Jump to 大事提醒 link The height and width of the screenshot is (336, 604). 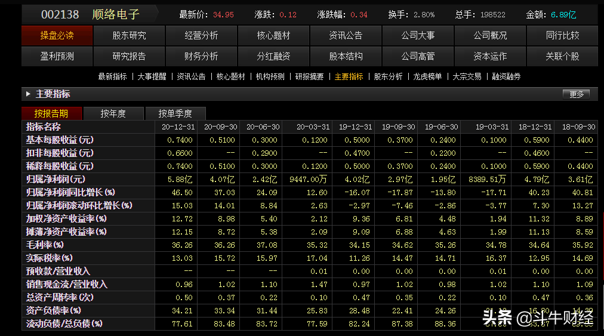click(152, 76)
